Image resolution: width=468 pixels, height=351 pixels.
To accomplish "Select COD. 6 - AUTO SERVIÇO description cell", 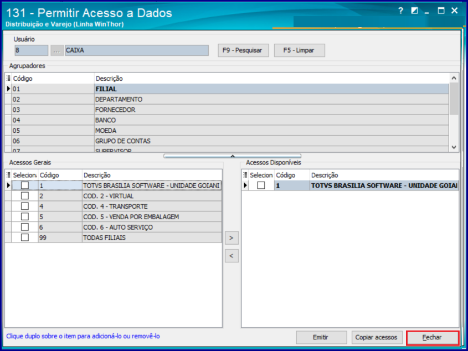I will coord(152,227).
